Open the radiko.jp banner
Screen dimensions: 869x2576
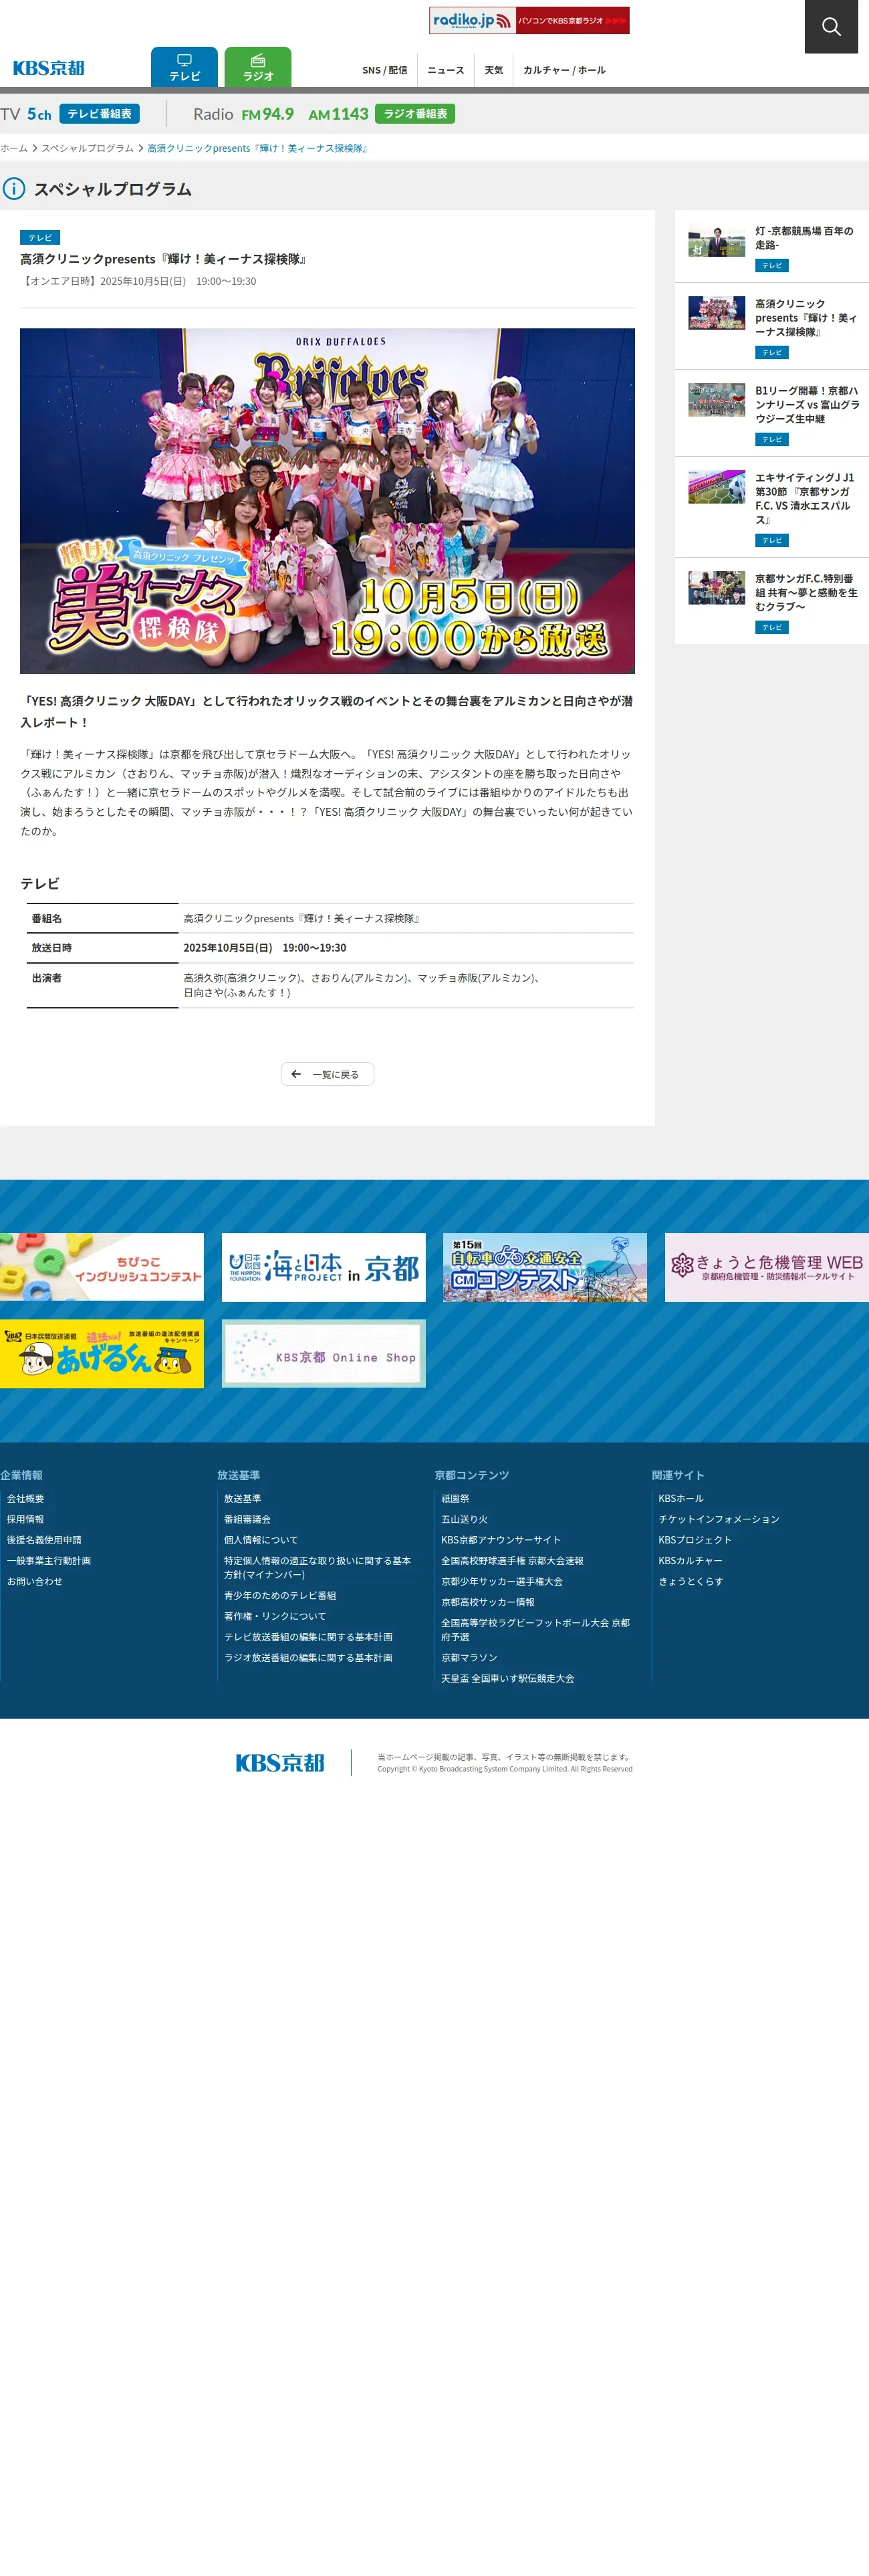click(x=529, y=20)
